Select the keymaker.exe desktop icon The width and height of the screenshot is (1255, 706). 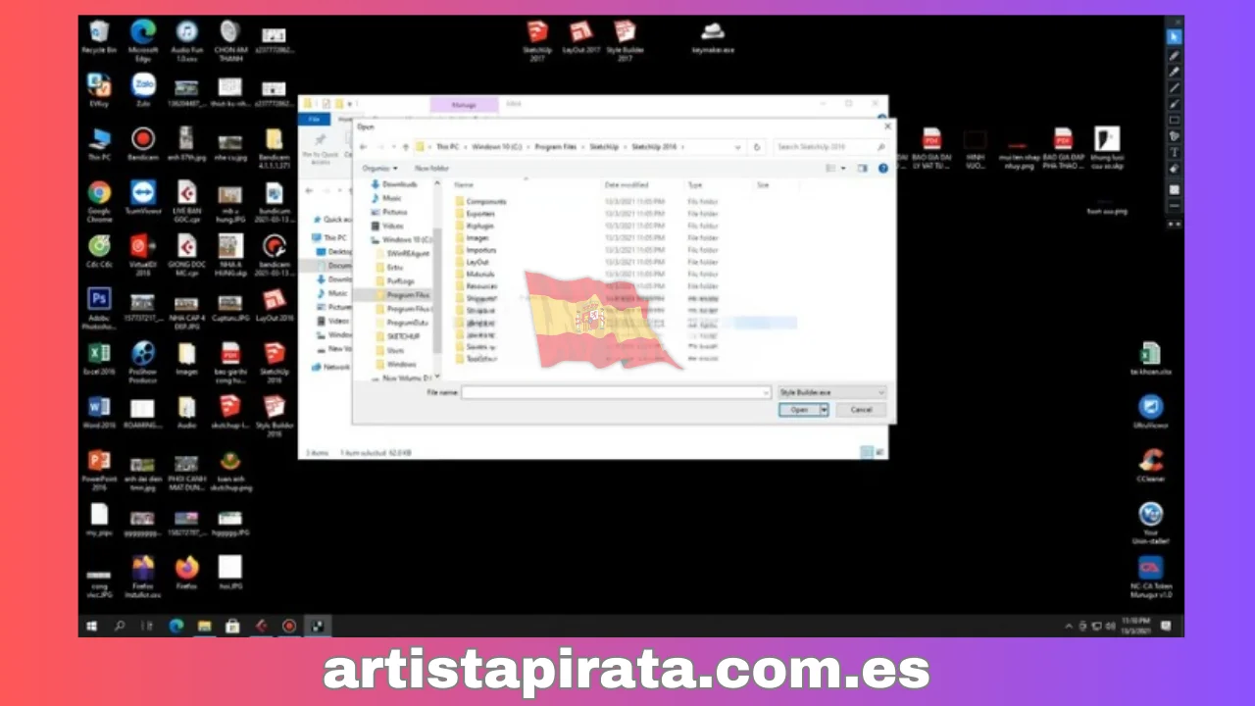pyautogui.click(x=713, y=36)
